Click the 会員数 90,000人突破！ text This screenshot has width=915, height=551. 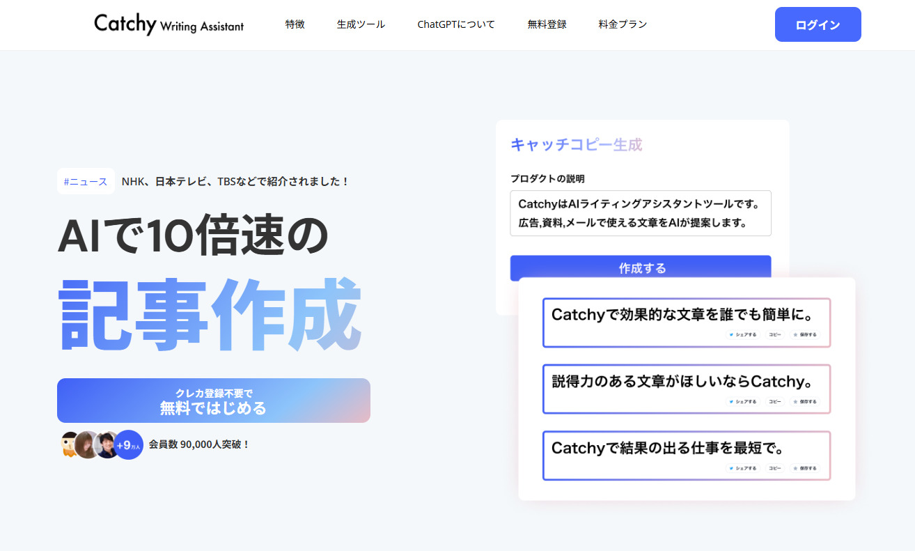click(x=199, y=444)
